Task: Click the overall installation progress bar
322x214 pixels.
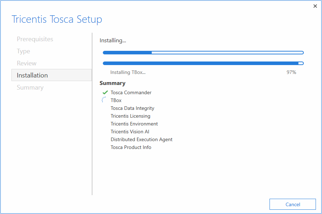Action: (203, 53)
